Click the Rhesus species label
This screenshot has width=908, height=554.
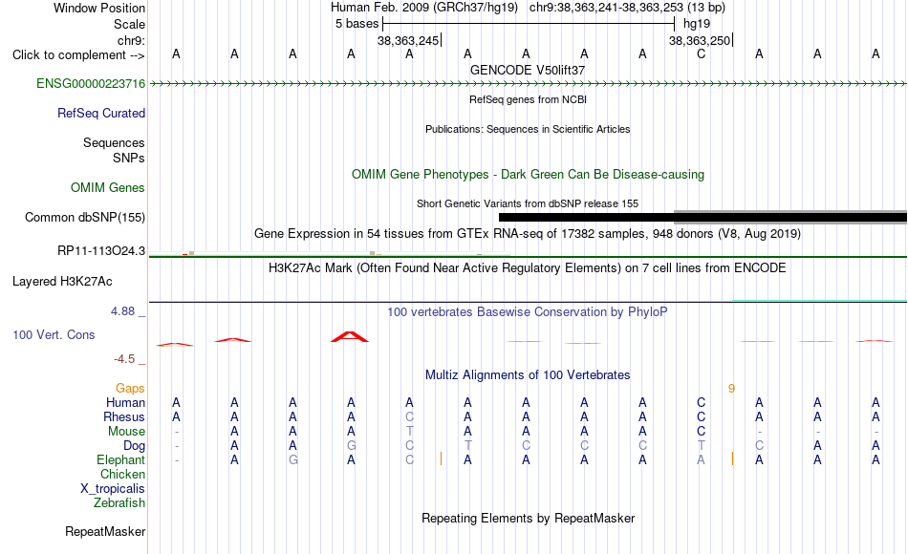pos(124,417)
